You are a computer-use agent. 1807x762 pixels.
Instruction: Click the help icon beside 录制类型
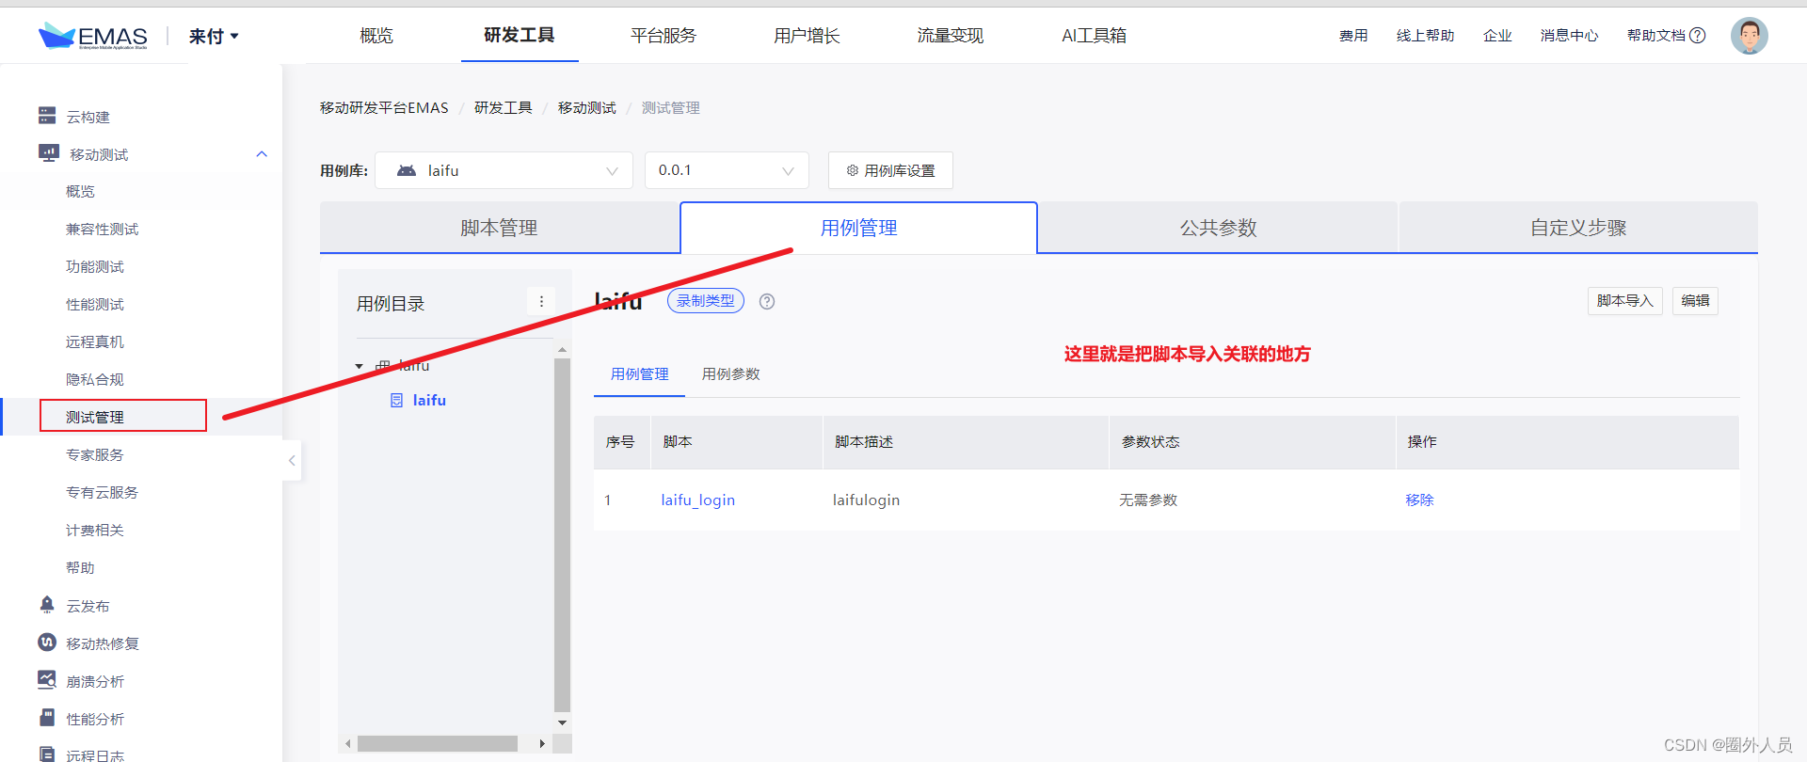coord(767,302)
